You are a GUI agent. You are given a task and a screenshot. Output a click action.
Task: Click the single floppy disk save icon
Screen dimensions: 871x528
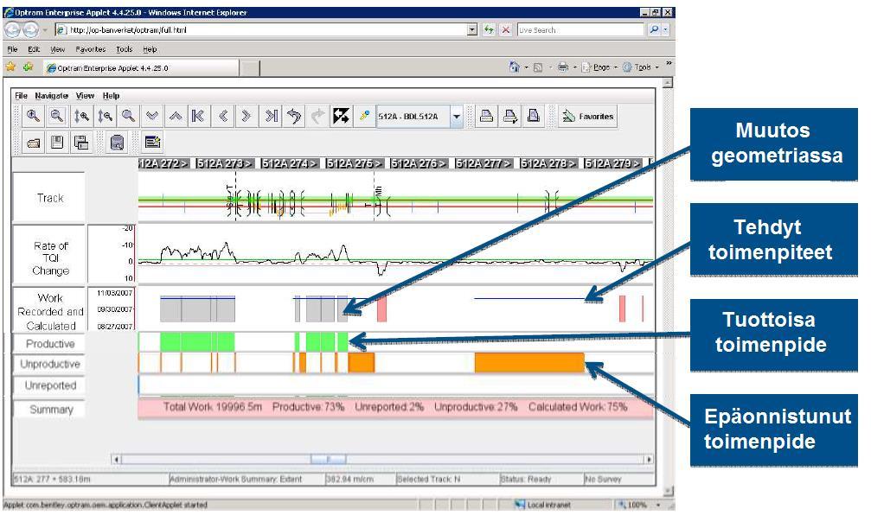(57, 143)
